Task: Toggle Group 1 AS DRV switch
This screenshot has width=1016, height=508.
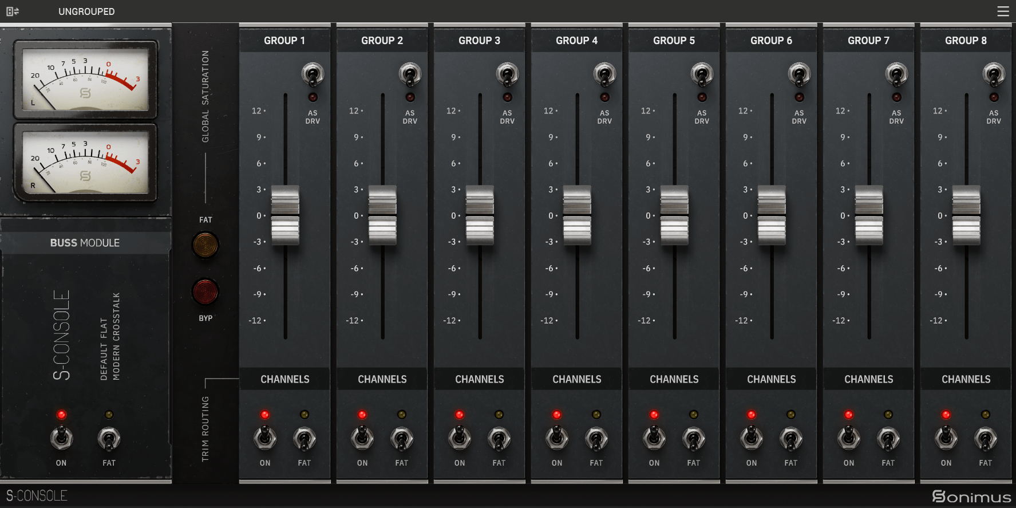Action: [x=313, y=74]
